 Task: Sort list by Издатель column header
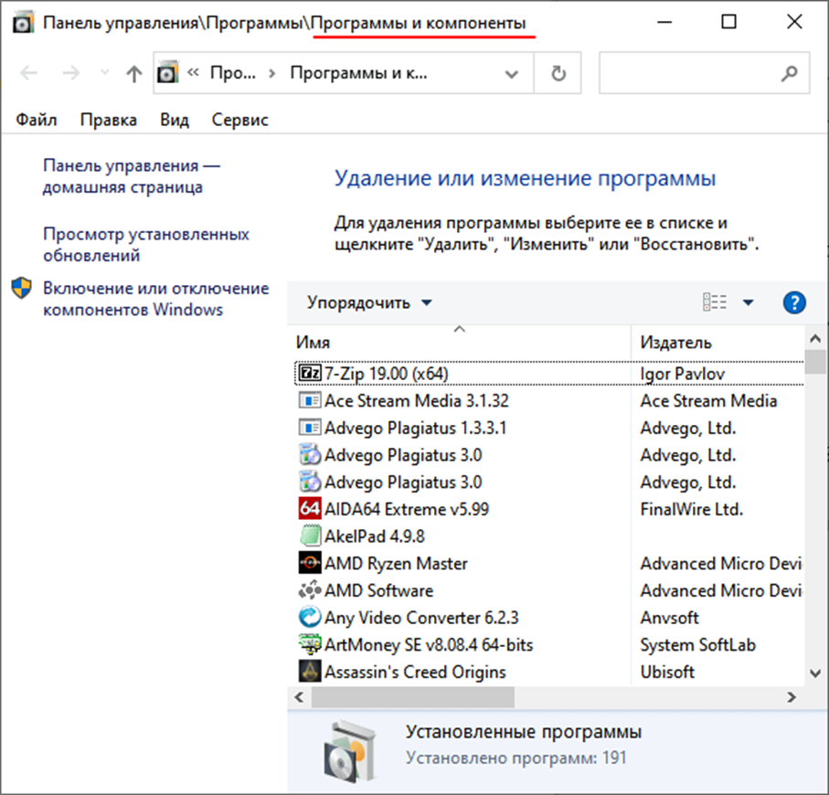pos(717,343)
